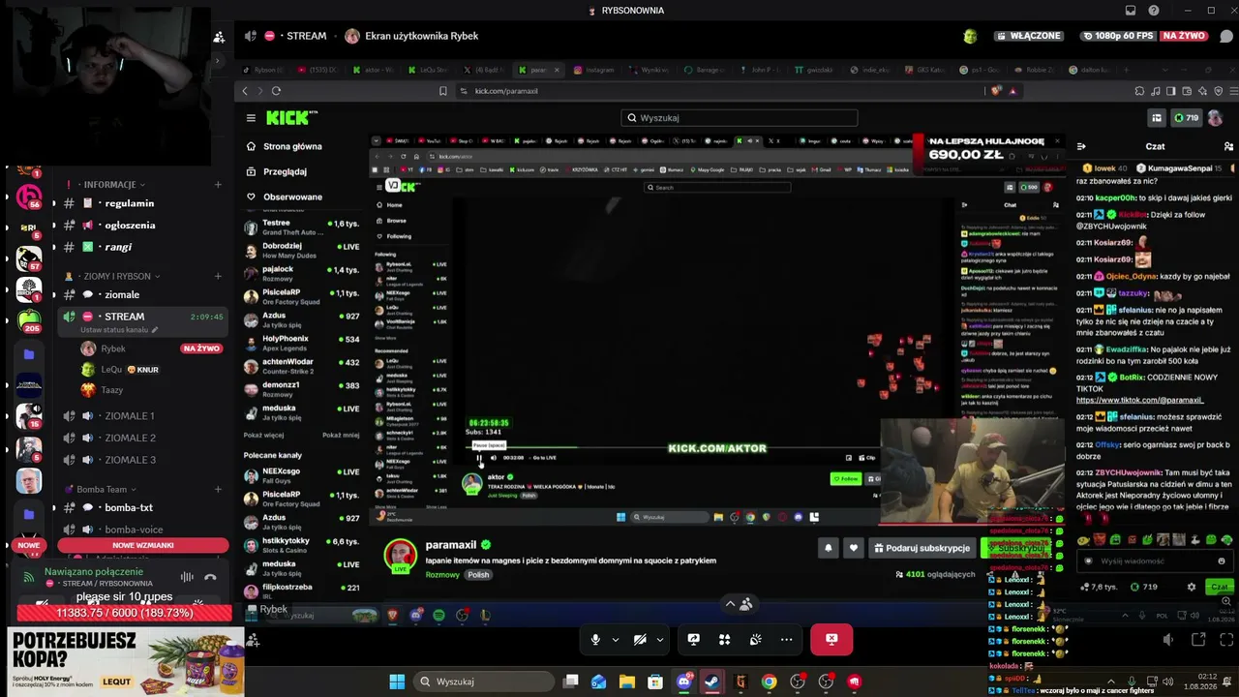Open the rangi channel
The width and height of the screenshot is (1239, 697).
click(118, 248)
